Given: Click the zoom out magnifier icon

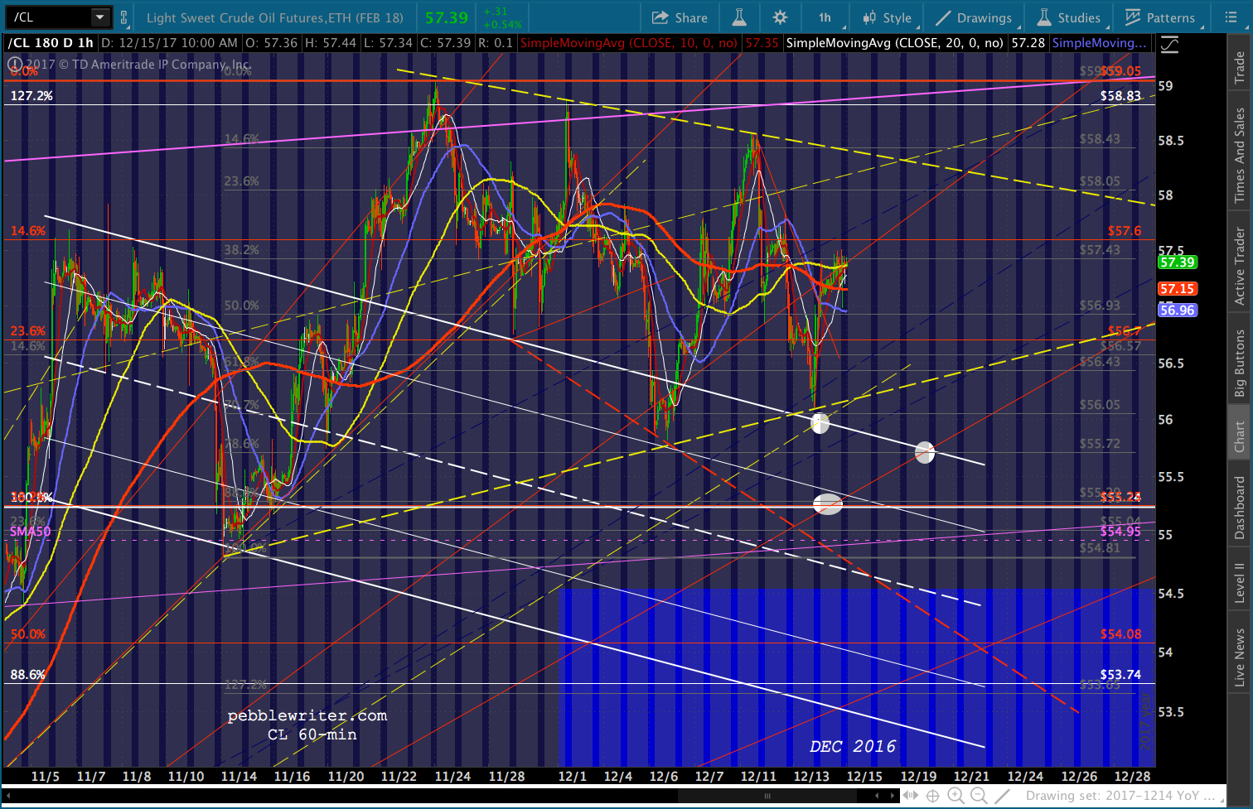Looking at the screenshot, I should (979, 796).
